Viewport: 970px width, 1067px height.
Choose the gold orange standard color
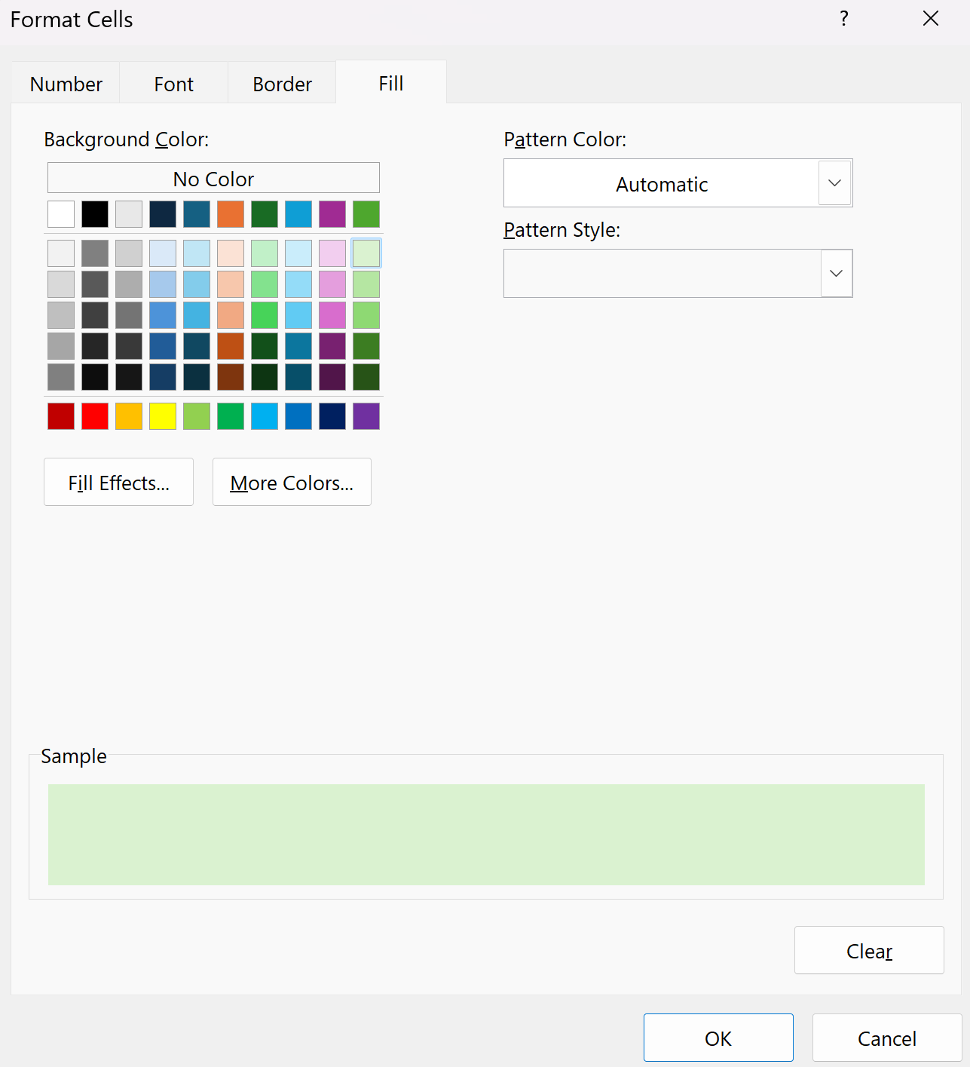[129, 416]
